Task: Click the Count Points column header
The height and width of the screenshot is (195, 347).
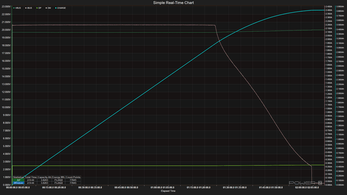Action: click(x=73, y=177)
